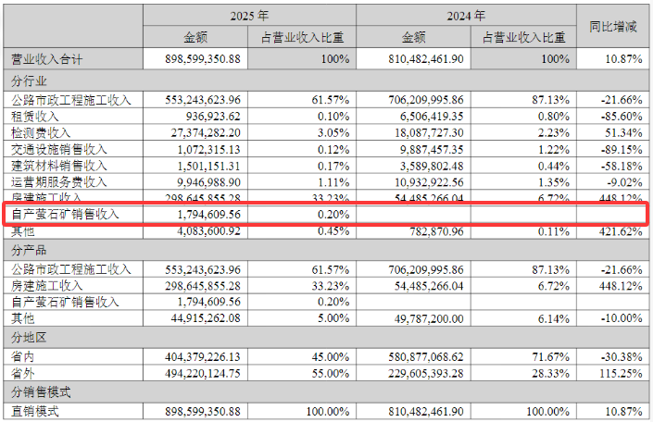Click the 租赁收入 row label

click(x=35, y=116)
